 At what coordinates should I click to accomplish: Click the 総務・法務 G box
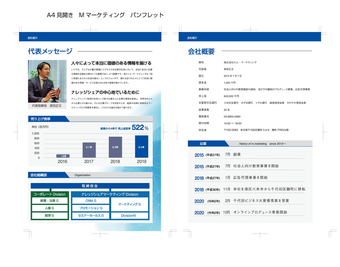[49, 201]
